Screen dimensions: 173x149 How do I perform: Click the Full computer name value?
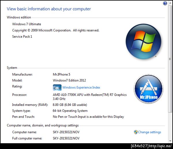click(66, 138)
